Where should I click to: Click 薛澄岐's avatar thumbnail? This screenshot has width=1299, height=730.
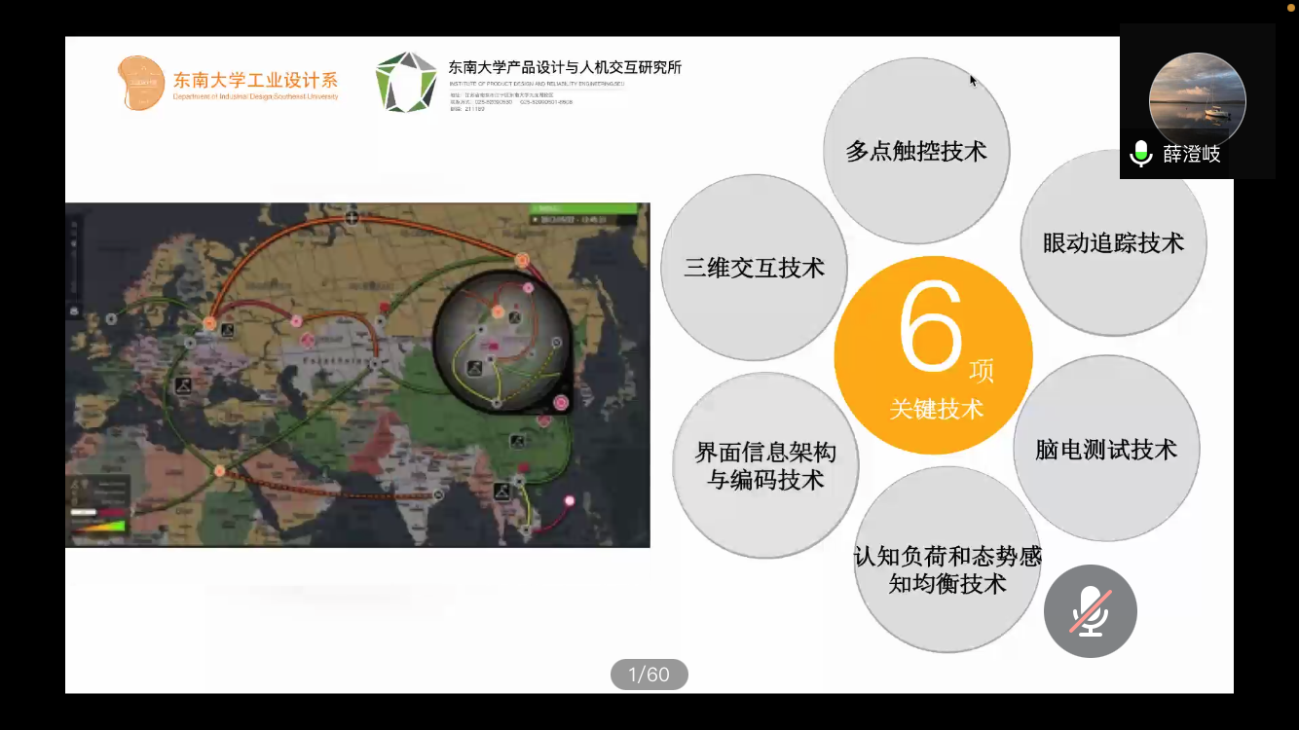[x=1197, y=100]
